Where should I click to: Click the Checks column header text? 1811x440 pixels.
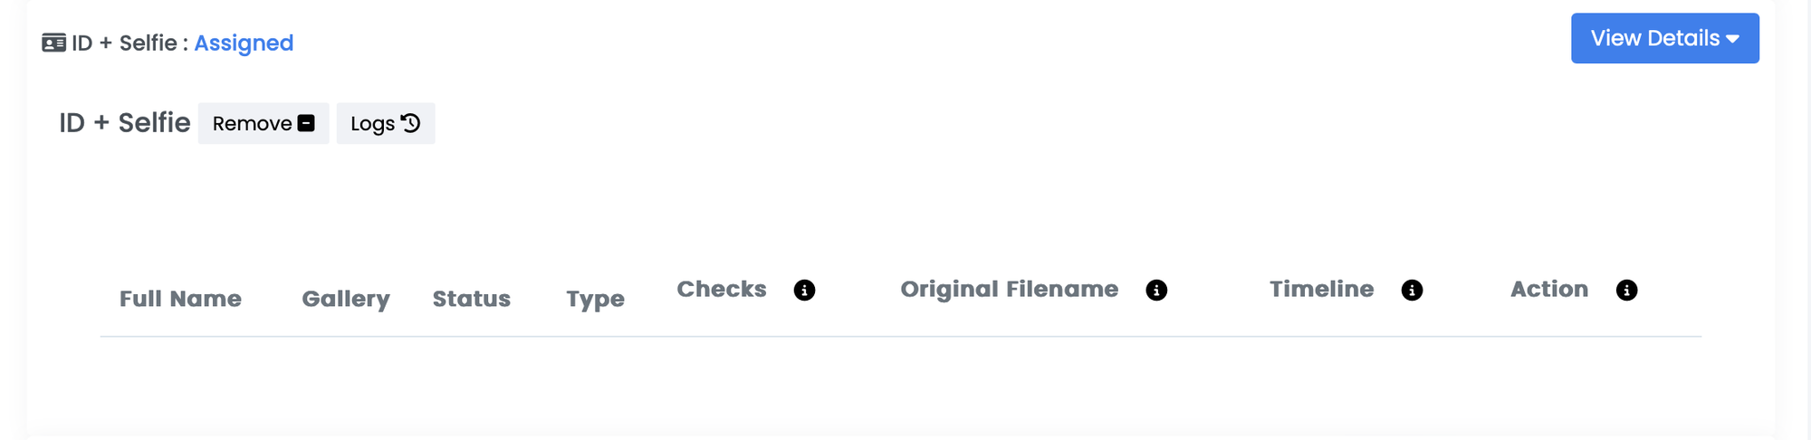pyautogui.click(x=722, y=289)
